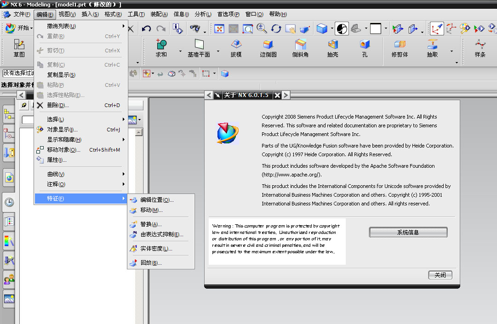Image resolution: width=497 pixels, height=324 pixels.
Task: Click the navigator scrollbar up arrow
Action: tap(138, 132)
